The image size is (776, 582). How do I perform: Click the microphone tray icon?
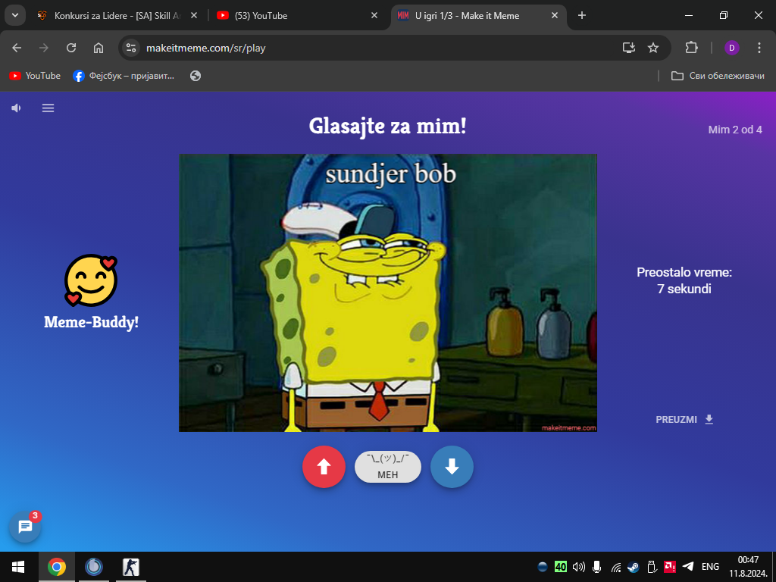coord(597,567)
